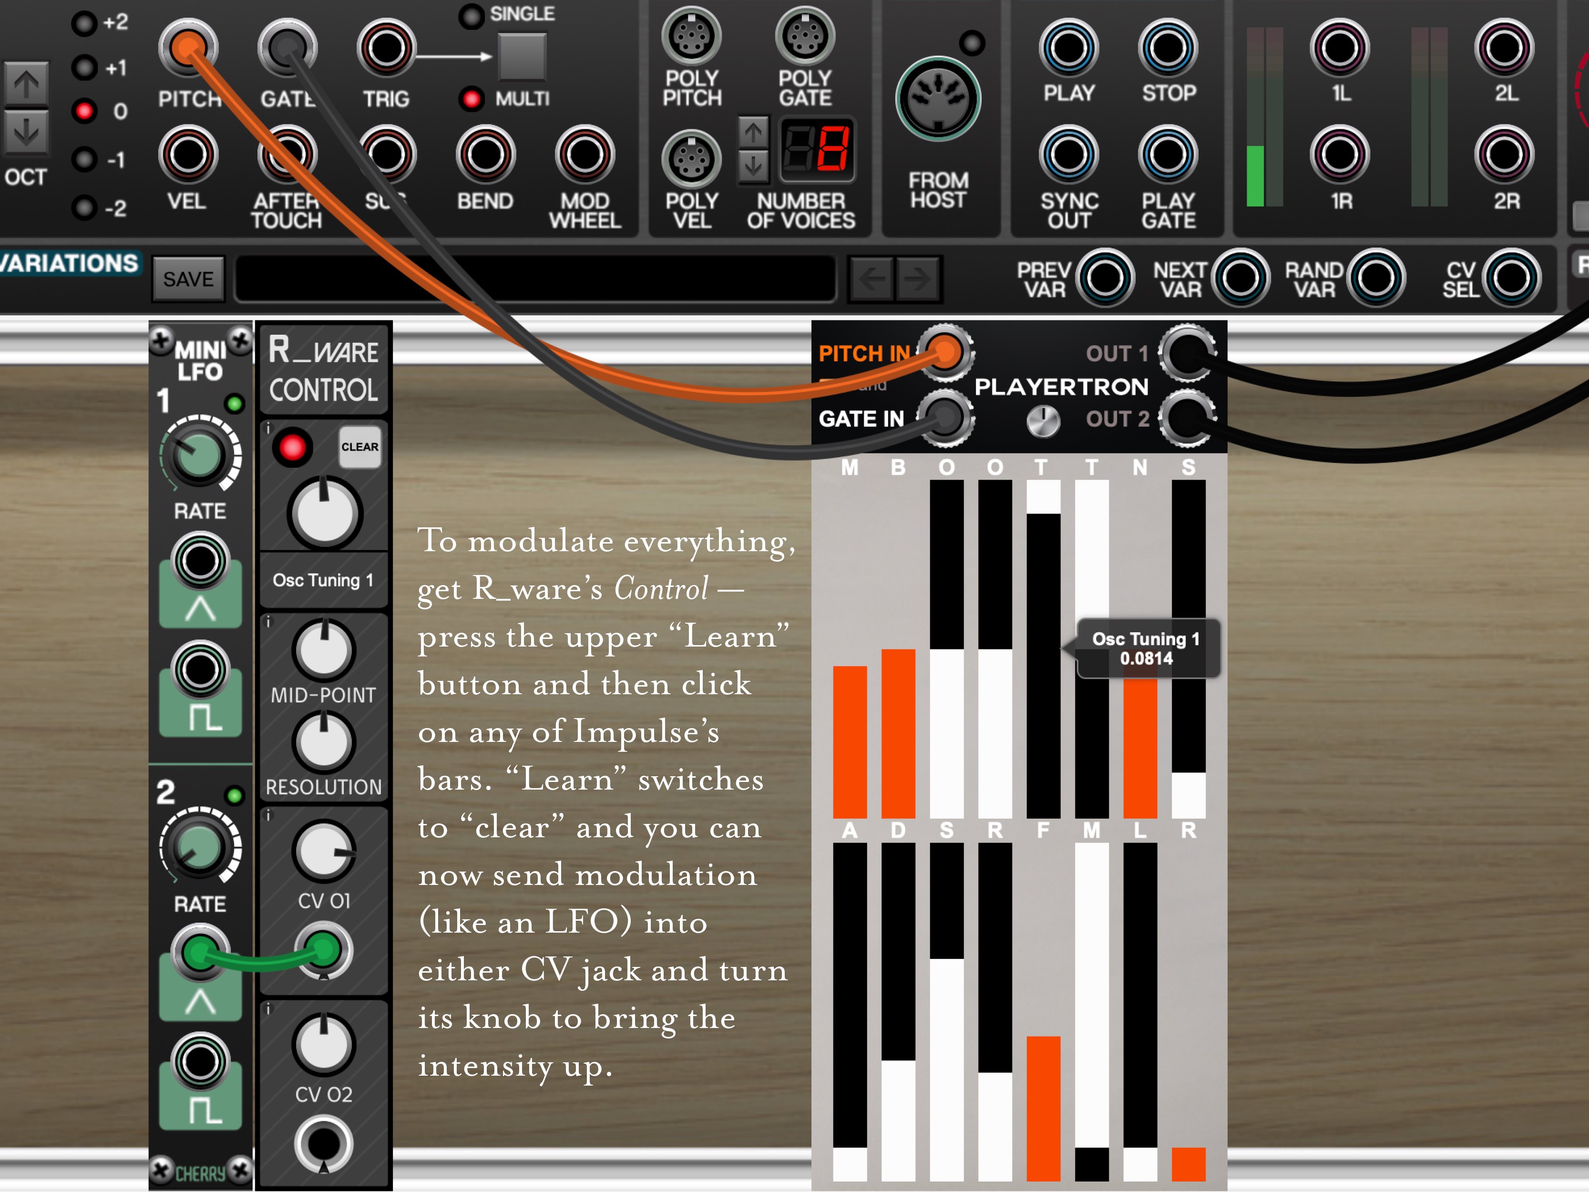Toggle the red Learn light on R_ware Control
Image resolution: width=1589 pixels, height=1192 pixels.
(x=292, y=447)
